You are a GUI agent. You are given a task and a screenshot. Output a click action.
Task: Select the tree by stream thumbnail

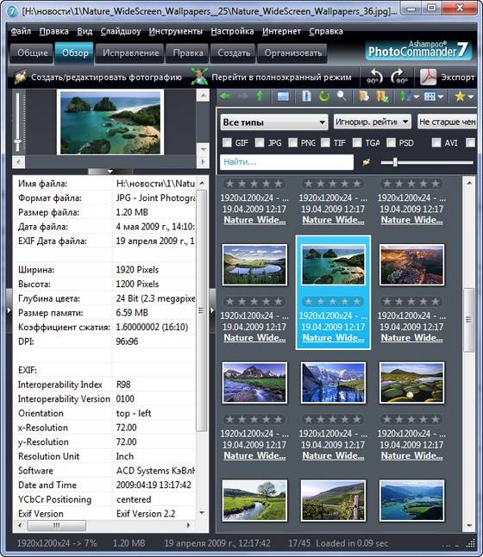pyautogui.click(x=254, y=500)
